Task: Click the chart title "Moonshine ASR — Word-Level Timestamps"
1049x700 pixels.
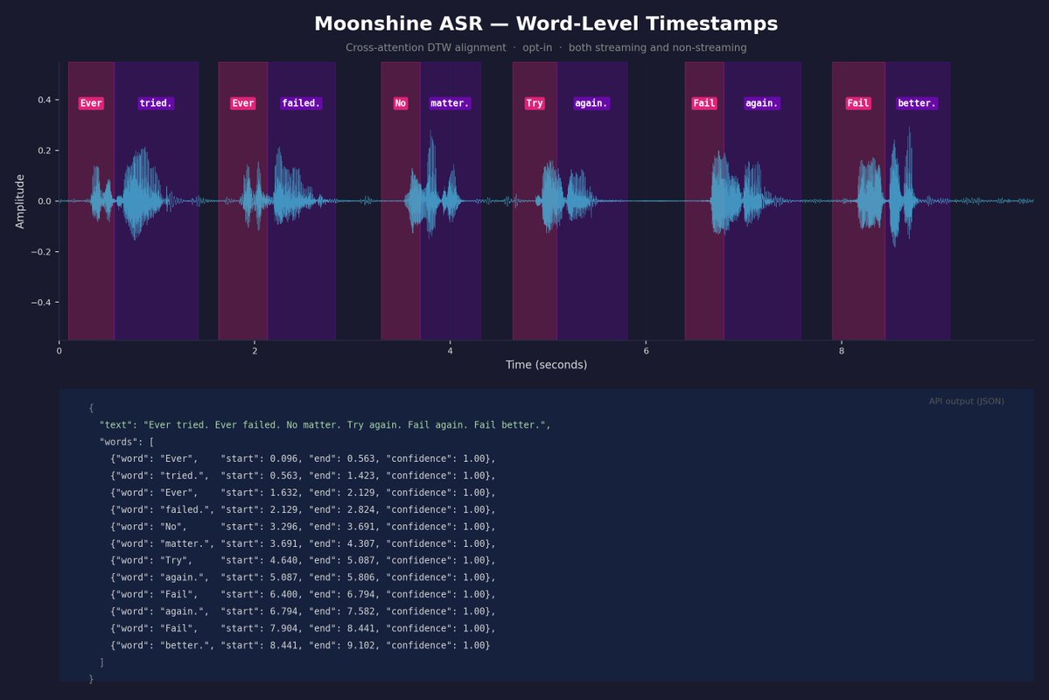Action: (546, 24)
